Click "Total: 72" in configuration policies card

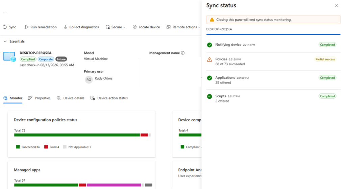click(20, 131)
